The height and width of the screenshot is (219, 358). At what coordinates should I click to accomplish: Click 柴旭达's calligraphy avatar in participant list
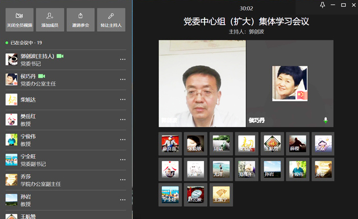[x=11, y=100]
